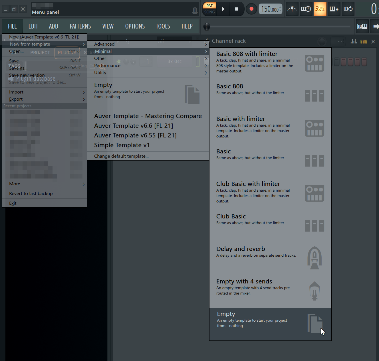Viewport: 379px width, 361px height.
Task: Switch the transport to SONG mode
Action: point(209,12)
